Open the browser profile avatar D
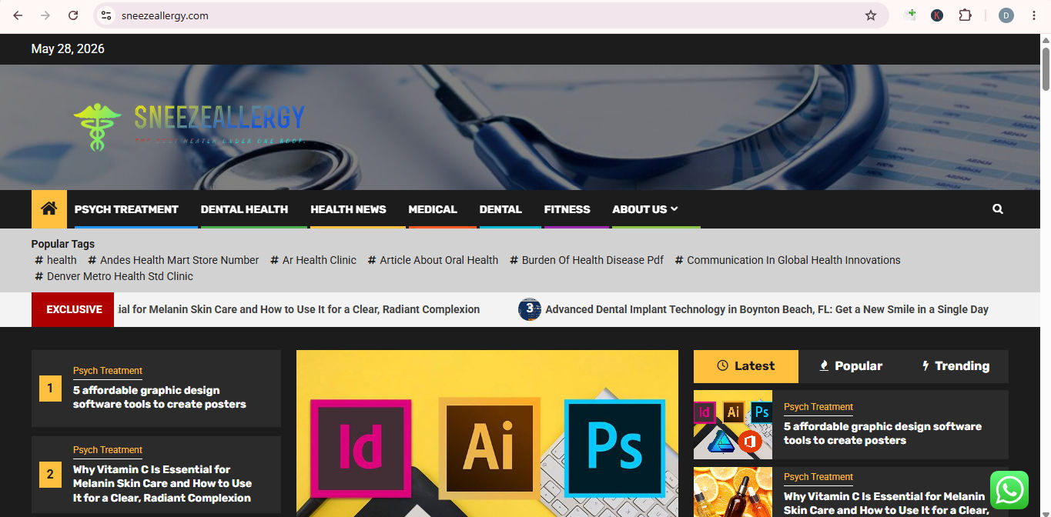Screen dimensions: 1051x517 1006,15
